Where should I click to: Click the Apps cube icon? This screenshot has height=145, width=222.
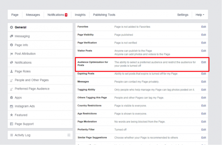coord(12,98)
